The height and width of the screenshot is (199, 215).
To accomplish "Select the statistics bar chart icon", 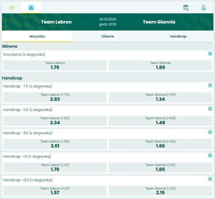I will click(x=31, y=8).
